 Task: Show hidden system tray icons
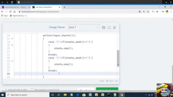[146, 95]
